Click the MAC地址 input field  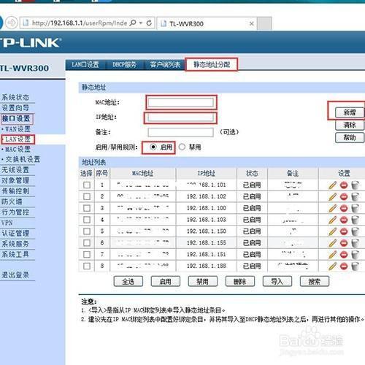(181, 102)
